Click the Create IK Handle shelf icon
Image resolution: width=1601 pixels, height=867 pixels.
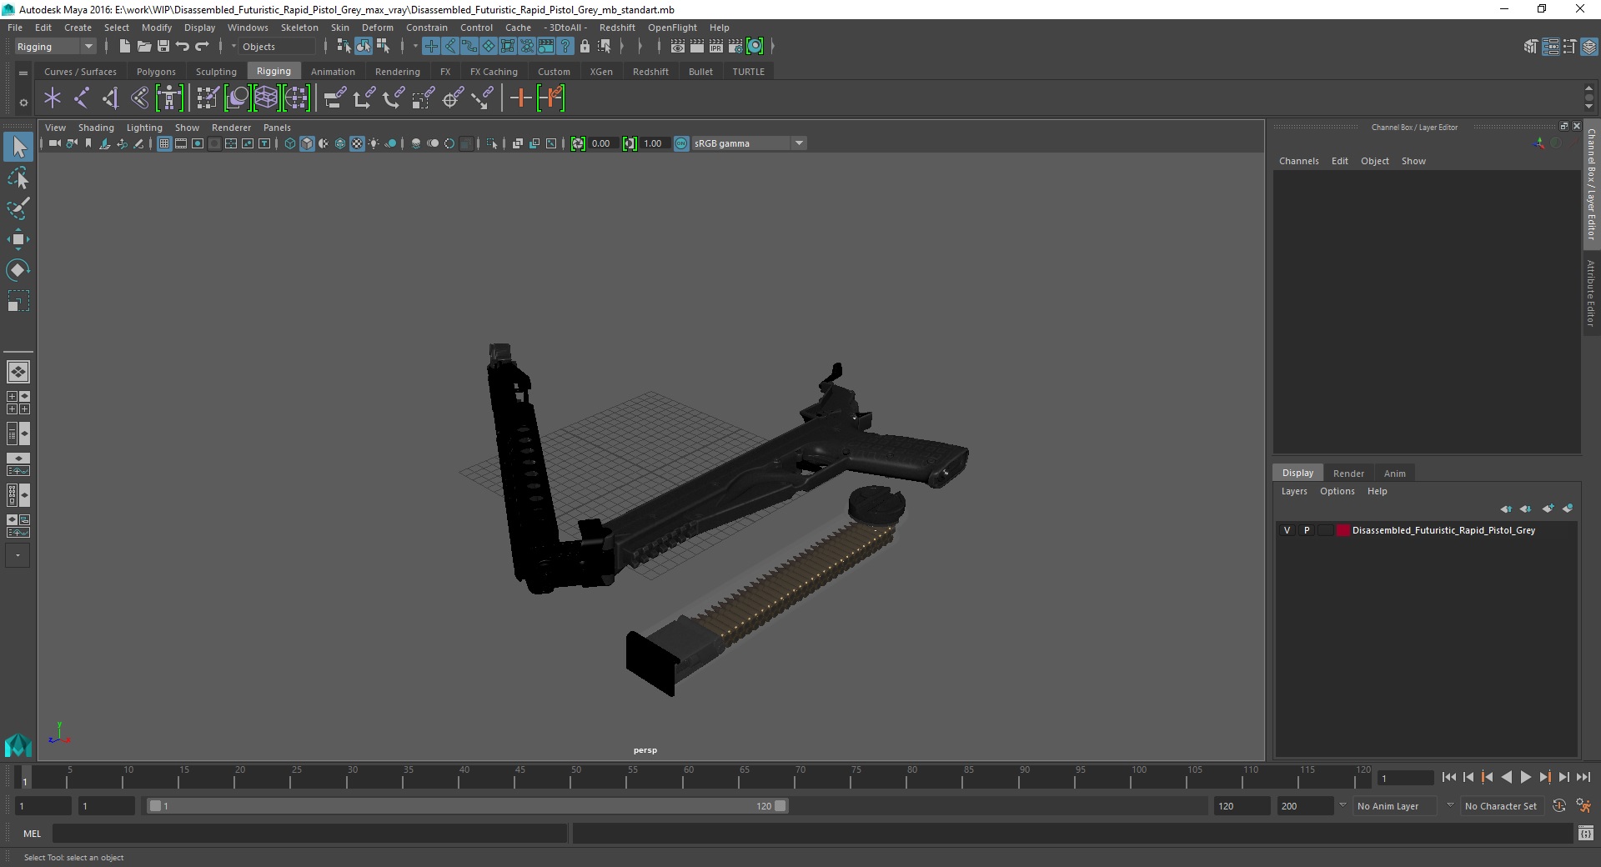click(111, 98)
